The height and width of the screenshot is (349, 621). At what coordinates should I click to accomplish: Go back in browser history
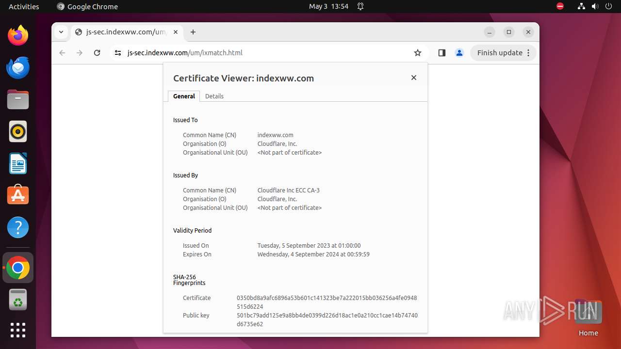coord(62,53)
